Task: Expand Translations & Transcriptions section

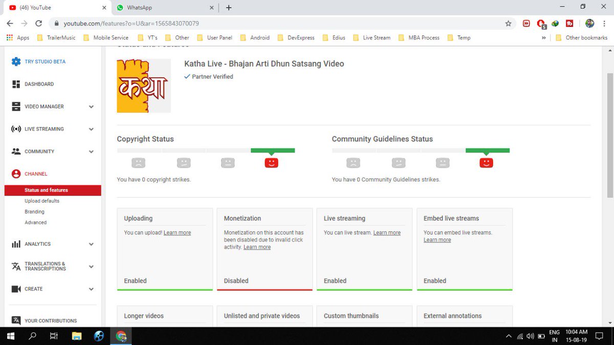Action: [x=91, y=266]
